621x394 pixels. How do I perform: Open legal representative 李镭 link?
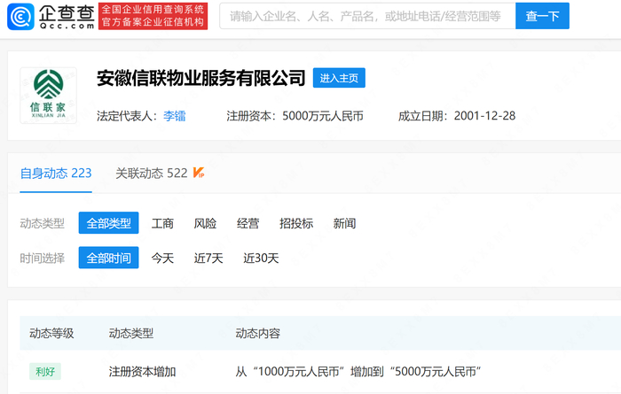pos(175,116)
